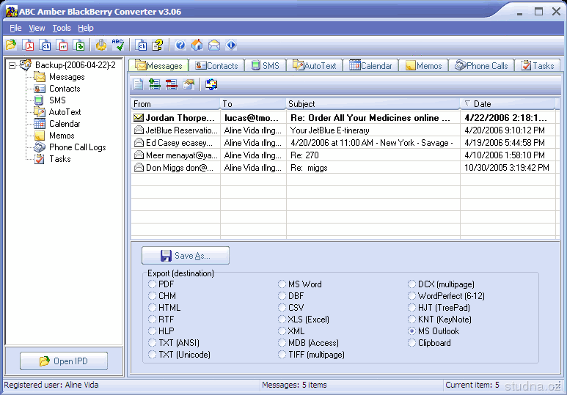This screenshot has width=567, height=395.
Task: Switch to the Calendar tab
Action: pyautogui.click(x=370, y=65)
